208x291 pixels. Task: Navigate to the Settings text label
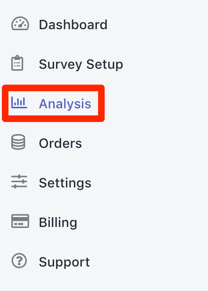coord(65,183)
